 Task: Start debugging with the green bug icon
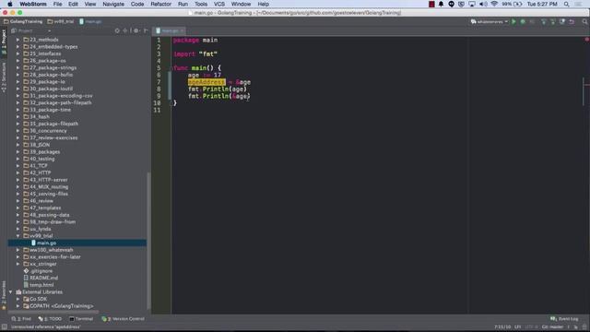click(x=523, y=22)
